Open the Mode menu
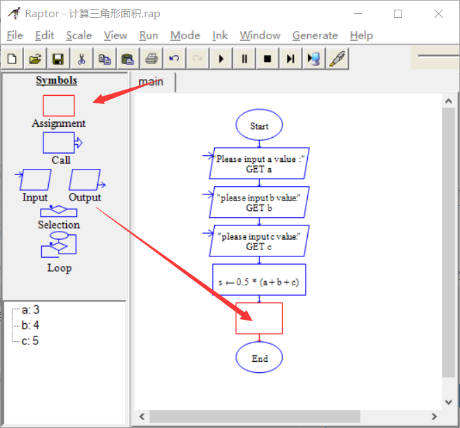460x428 pixels. pyautogui.click(x=185, y=35)
